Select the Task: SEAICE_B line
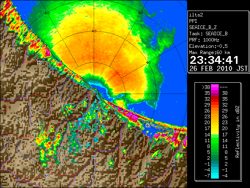The height and width of the screenshot is (188, 250). 208,34
